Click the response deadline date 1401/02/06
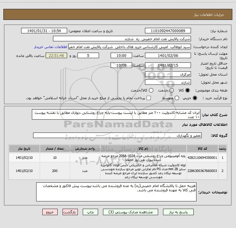 (168, 55)
